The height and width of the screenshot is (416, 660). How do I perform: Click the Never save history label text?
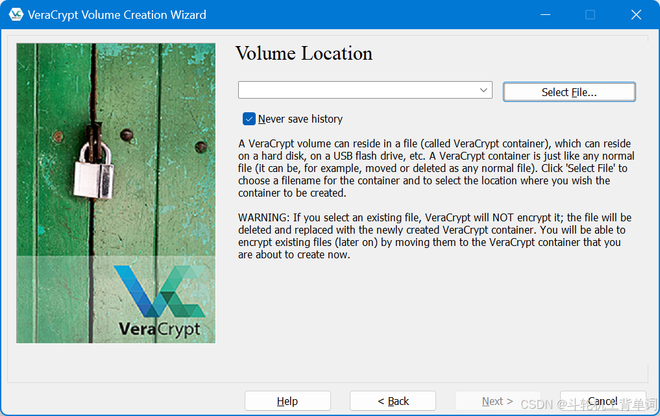coord(300,119)
